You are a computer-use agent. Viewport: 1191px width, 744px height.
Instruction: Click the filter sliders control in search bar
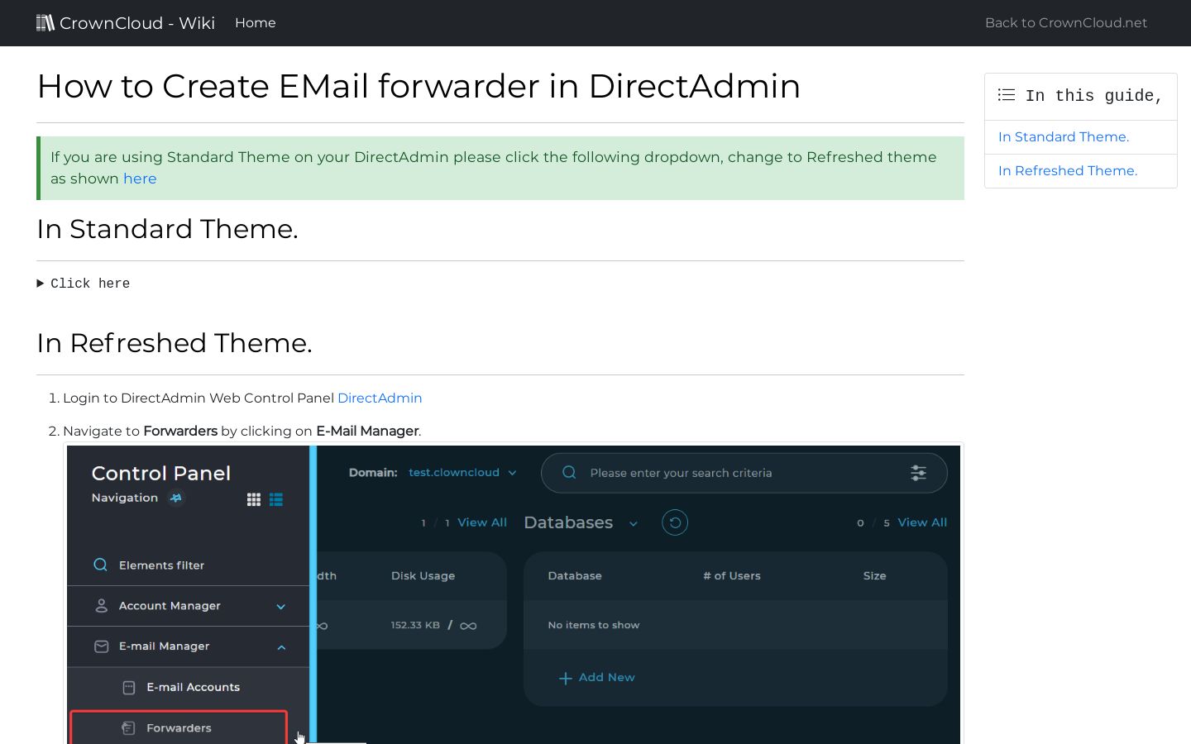pos(918,472)
